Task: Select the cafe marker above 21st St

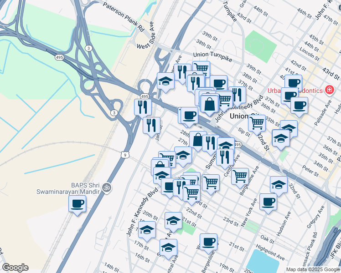Action: [208, 243]
